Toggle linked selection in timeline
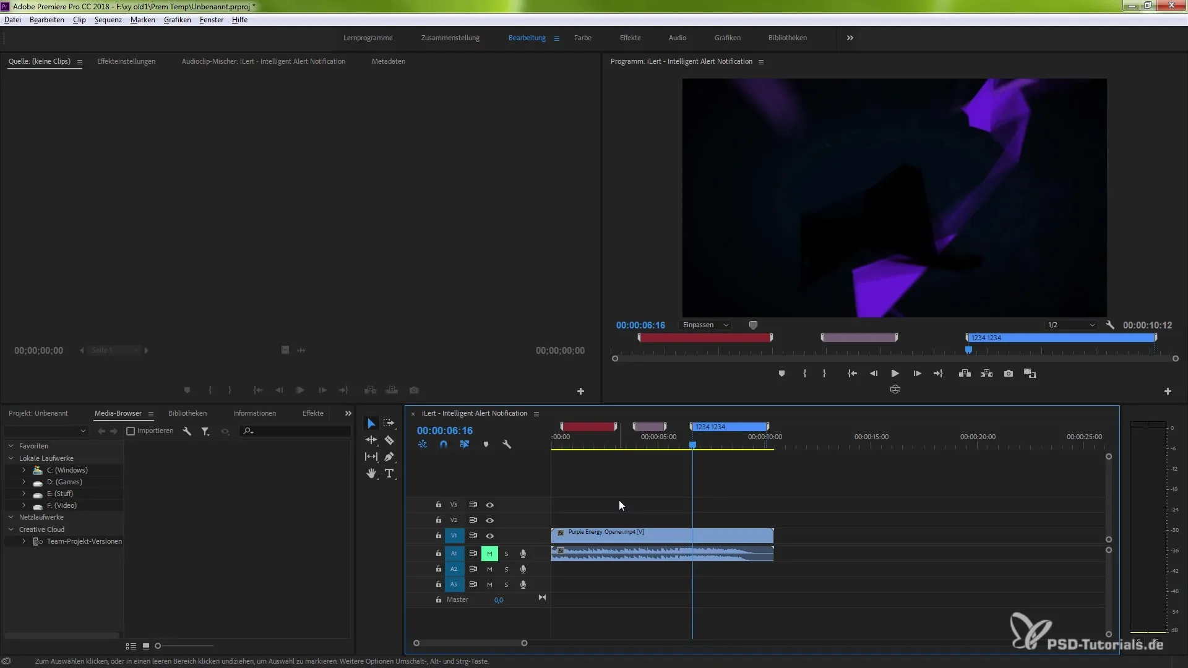The height and width of the screenshot is (668, 1188). click(465, 445)
